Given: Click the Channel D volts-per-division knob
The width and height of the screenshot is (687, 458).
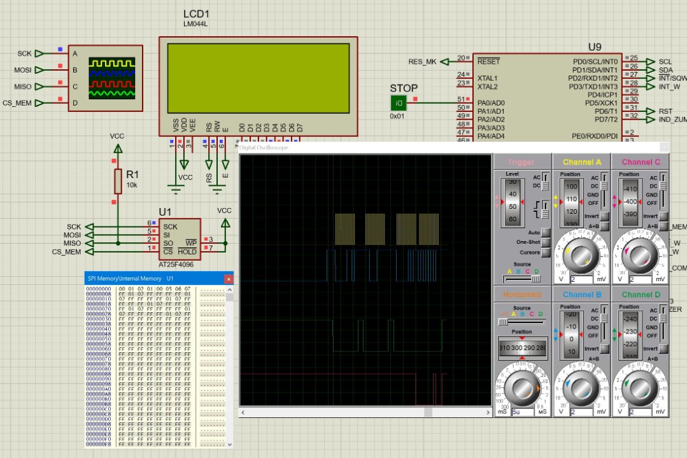Looking at the screenshot, I should (x=640, y=389).
